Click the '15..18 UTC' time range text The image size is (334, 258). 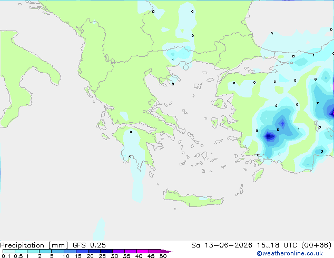[x=277, y=245]
